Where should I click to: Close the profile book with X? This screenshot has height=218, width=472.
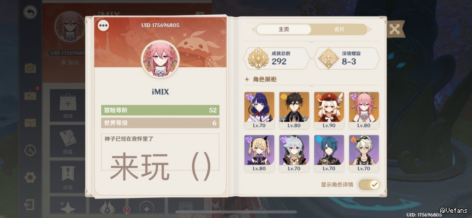pos(395,29)
